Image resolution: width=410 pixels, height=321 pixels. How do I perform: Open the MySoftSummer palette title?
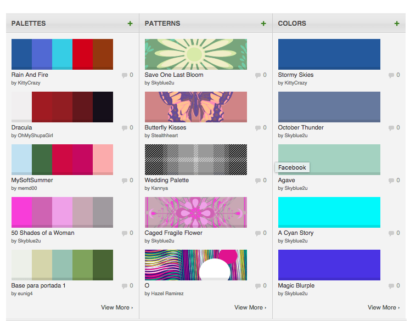point(32,180)
